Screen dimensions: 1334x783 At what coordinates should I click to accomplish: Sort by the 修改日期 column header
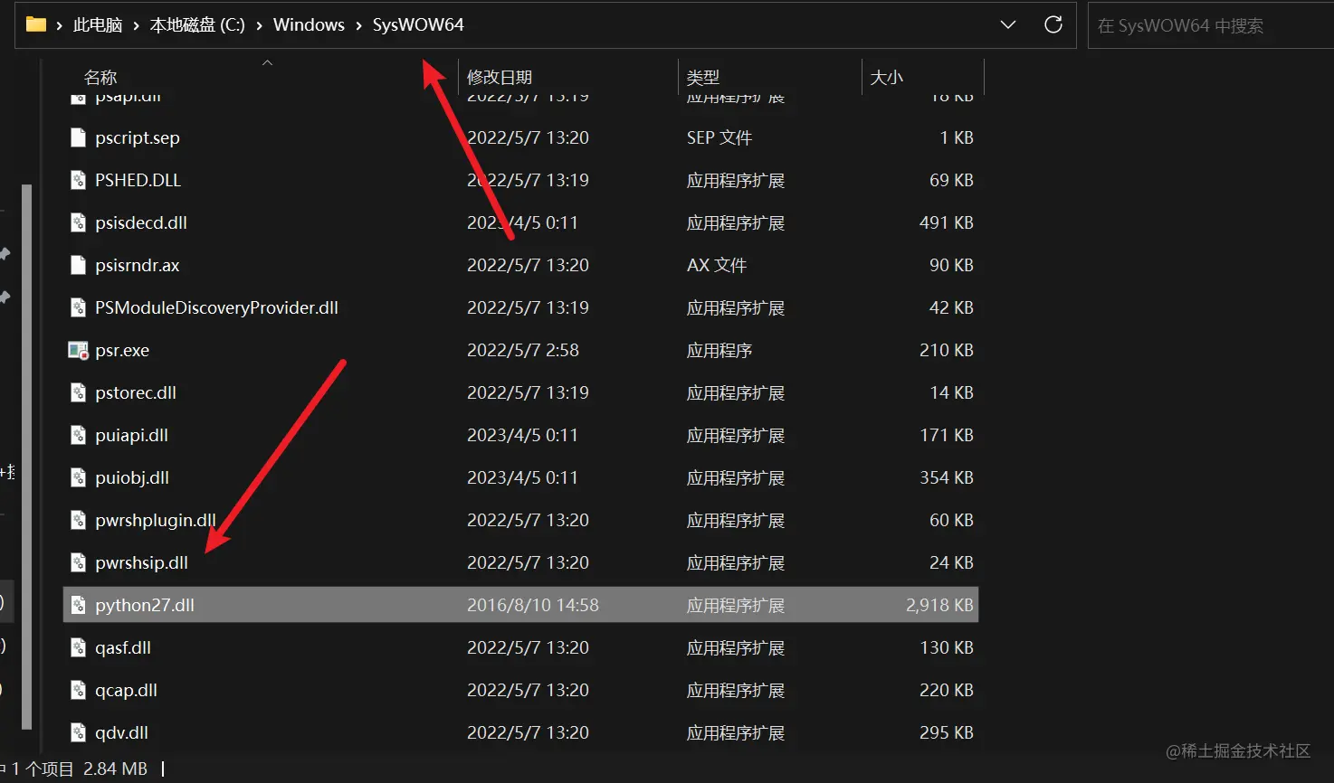tap(500, 78)
